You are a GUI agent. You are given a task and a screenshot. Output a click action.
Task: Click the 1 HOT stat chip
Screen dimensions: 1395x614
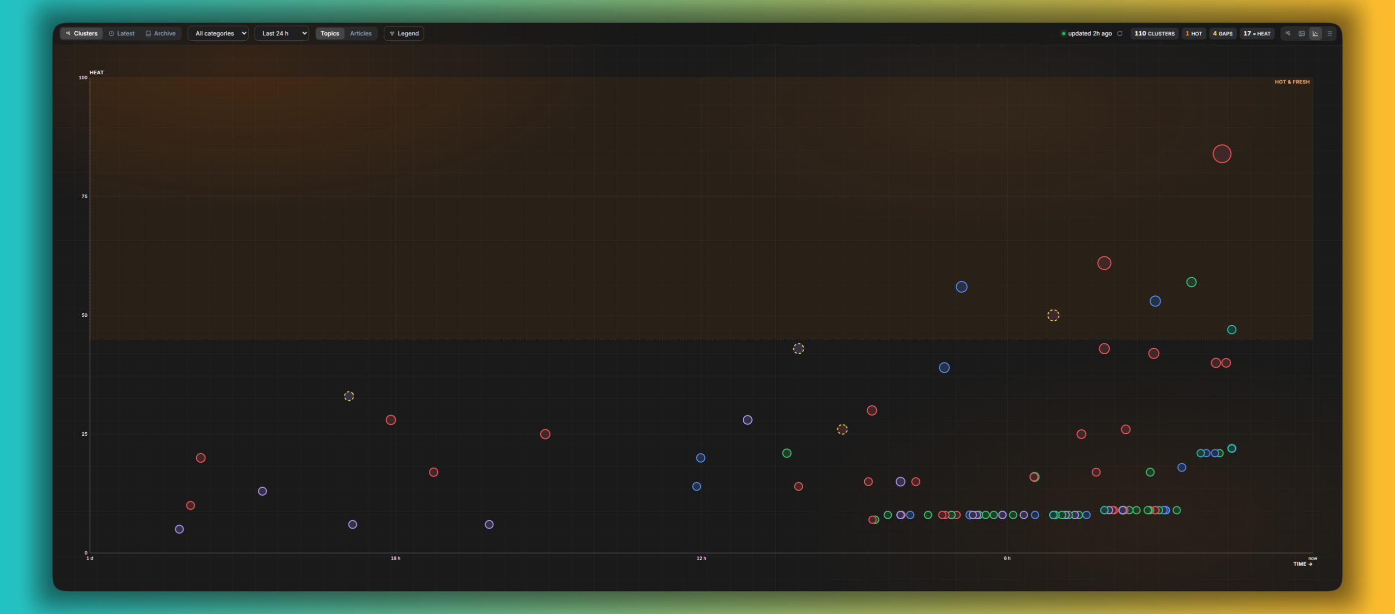point(1193,33)
